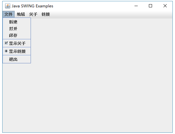Click the Java SWING Examples title text
The width and height of the screenshot is (175, 134).
tap(33, 6)
